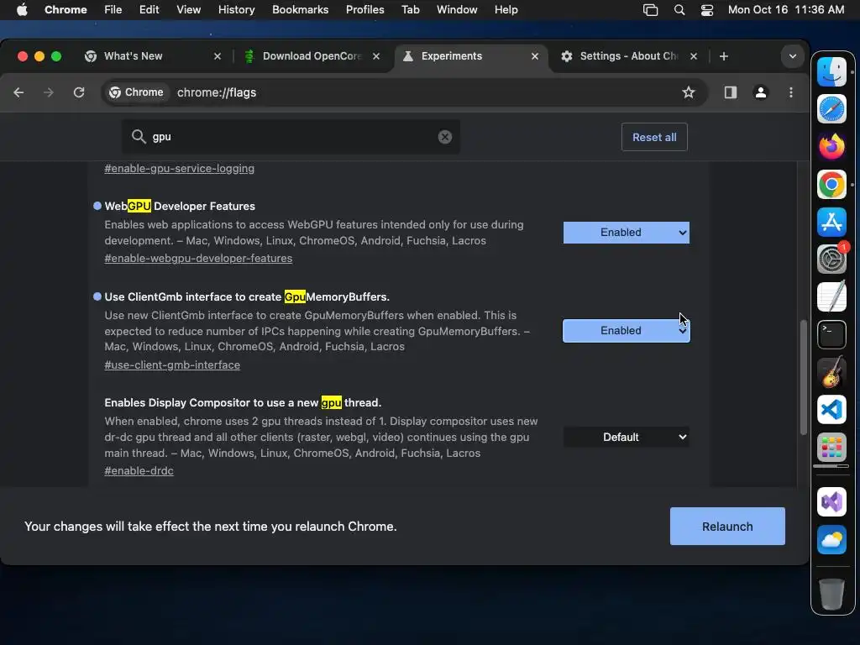Open the Display Compositor Default dropdown
The width and height of the screenshot is (860, 645).
pos(626,437)
